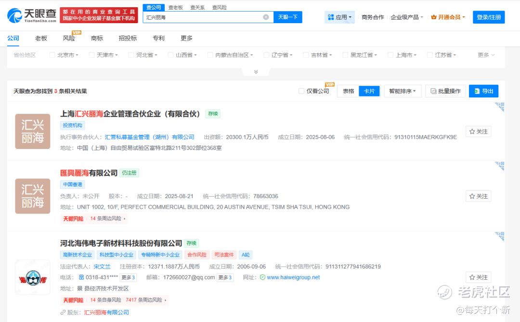Show 更多 regions expander
This screenshot has width=520, height=322.
(486, 55)
